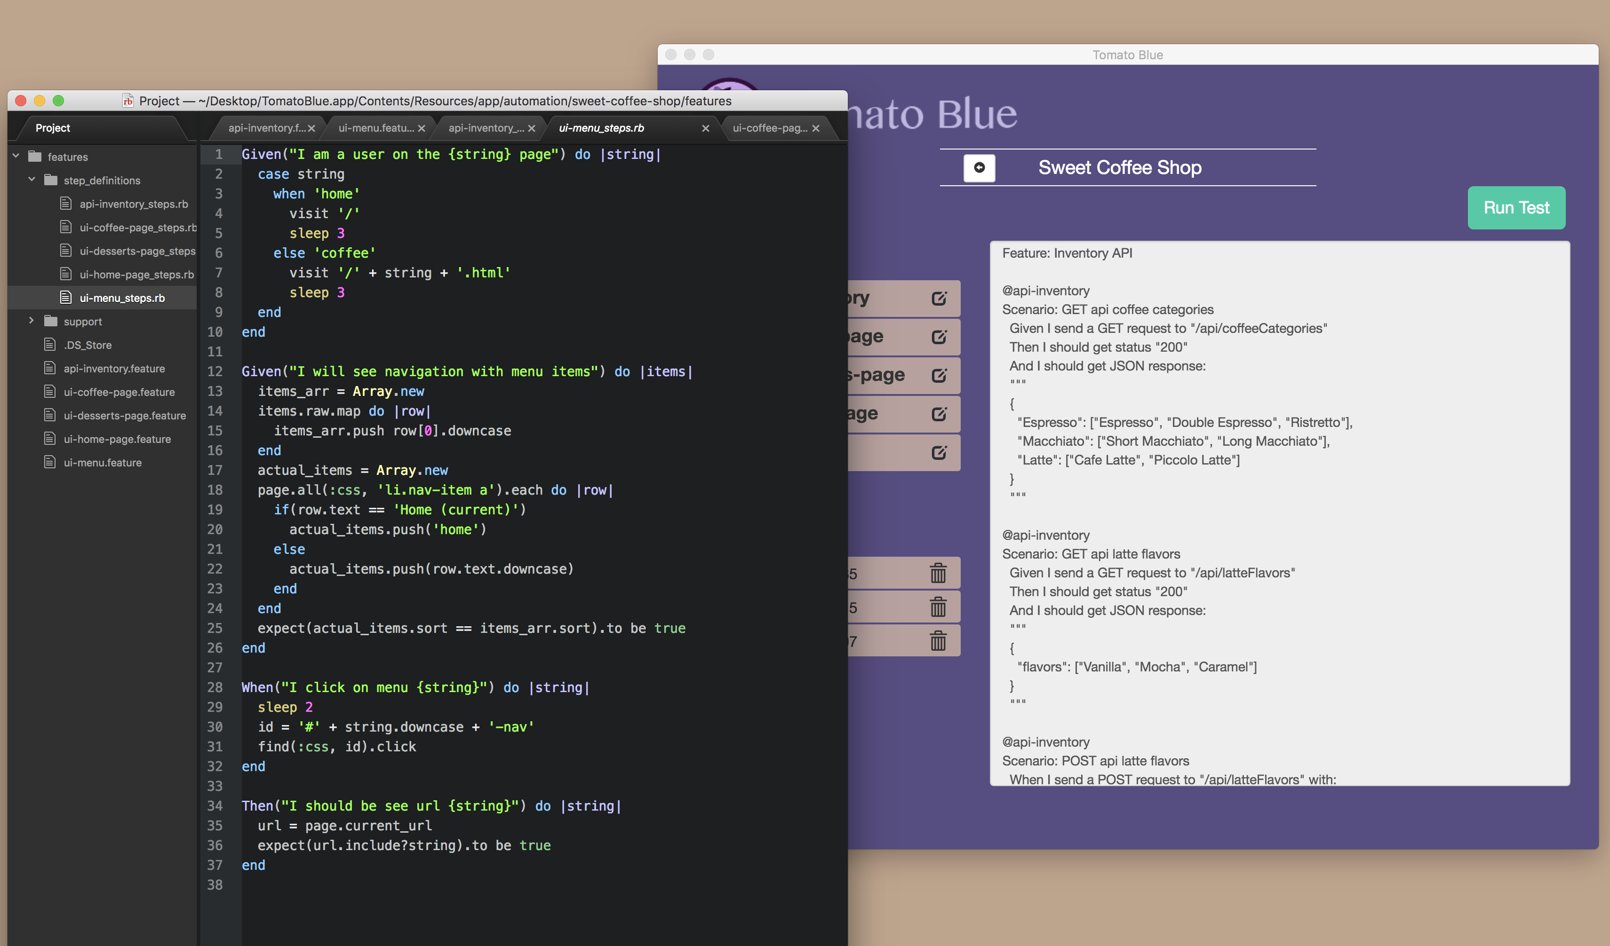Open ui-desserts-page.feature file
The width and height of the screenshot is (1610, 946).
tap(125, 416)
